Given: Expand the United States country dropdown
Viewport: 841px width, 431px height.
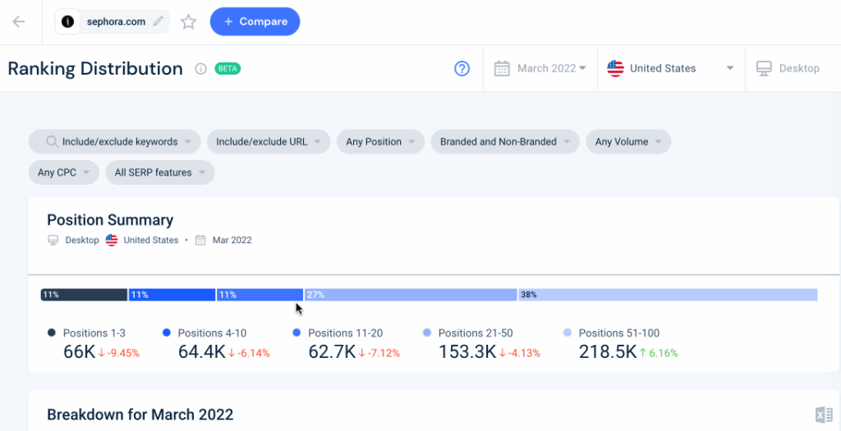Looking at the screenshot, I should point(670,69).
